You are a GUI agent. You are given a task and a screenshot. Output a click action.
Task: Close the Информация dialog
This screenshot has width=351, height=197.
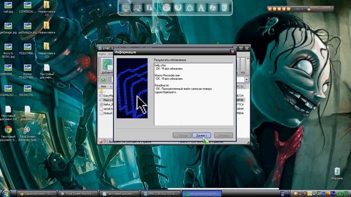[233, 52]
